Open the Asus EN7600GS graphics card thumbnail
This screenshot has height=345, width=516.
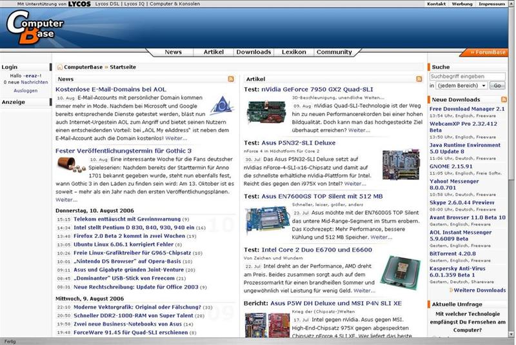pos(267,220)
